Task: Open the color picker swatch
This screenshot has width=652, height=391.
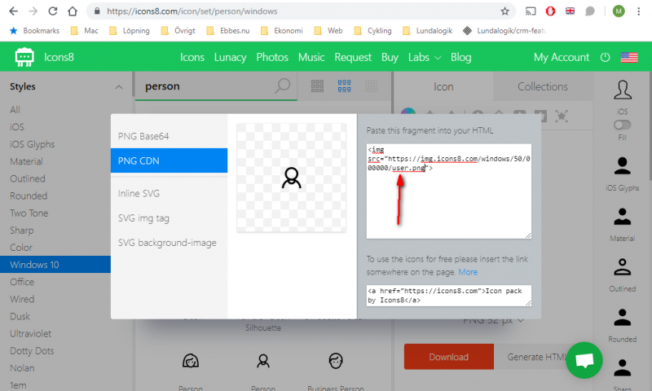Action: (408, 112)
